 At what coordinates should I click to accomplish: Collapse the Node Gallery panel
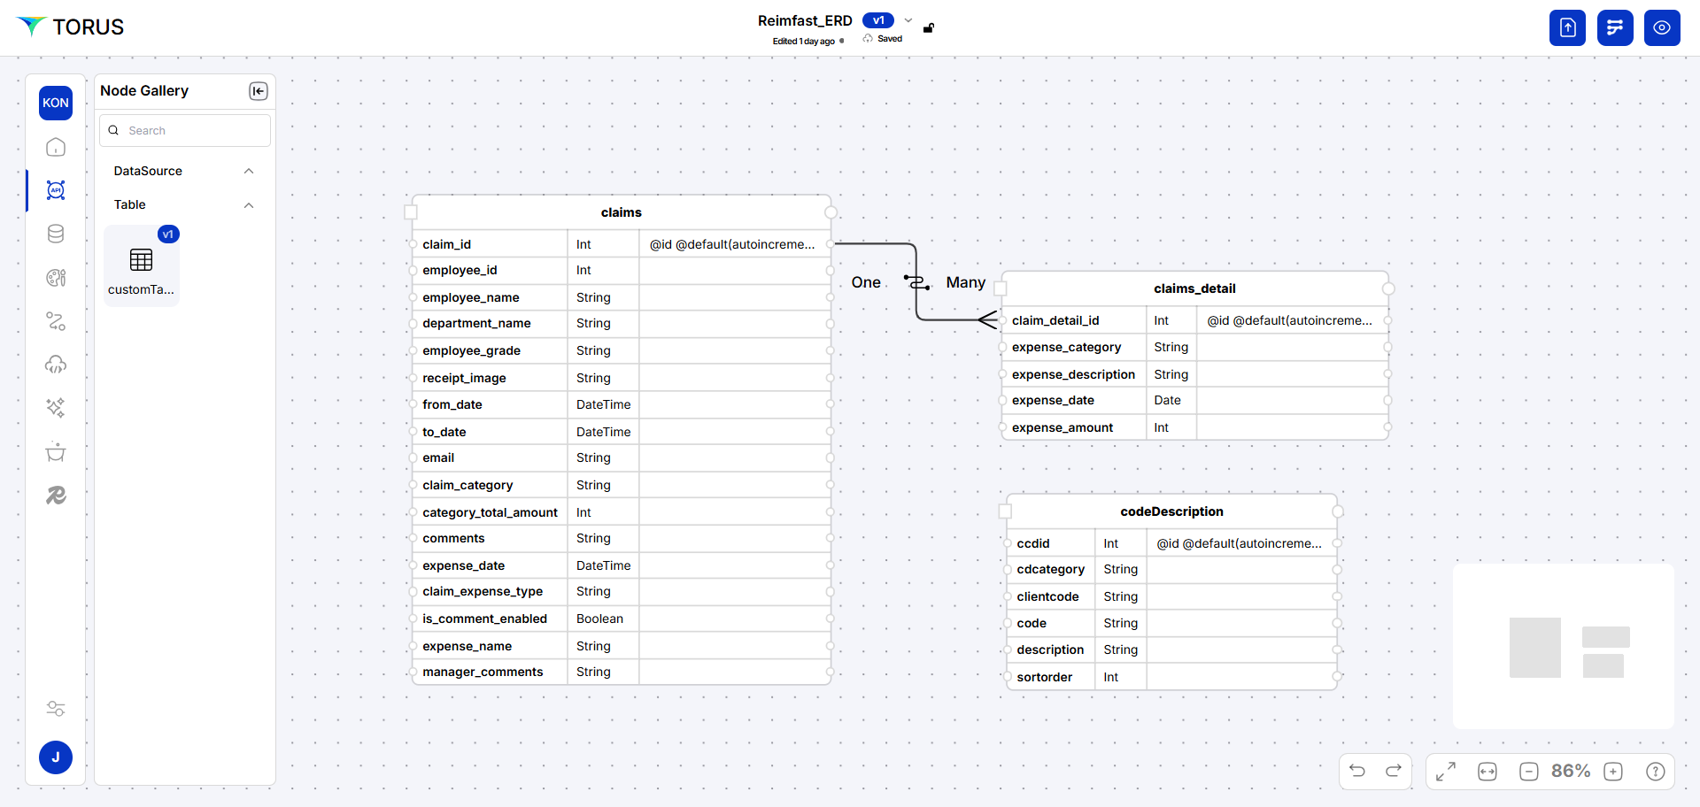pyautogui.click(x=258, y=91)
